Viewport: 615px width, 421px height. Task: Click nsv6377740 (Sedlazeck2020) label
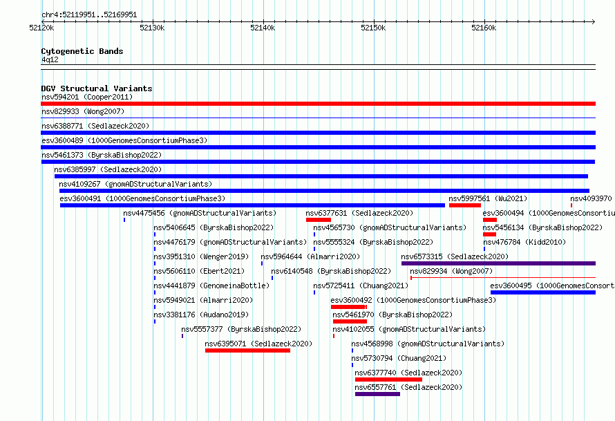[x=408, y=373]
